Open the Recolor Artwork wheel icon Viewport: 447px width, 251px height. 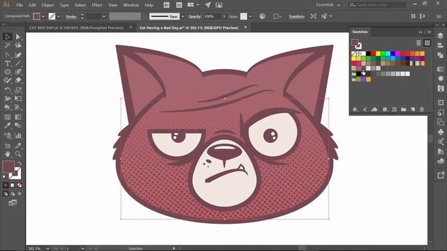pyautogui.click(x=263, y=16)
